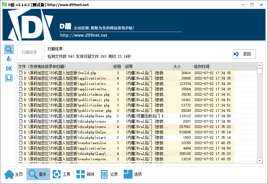
Task: Click the file icon of vendor\compose row
Action: point(21,159)
